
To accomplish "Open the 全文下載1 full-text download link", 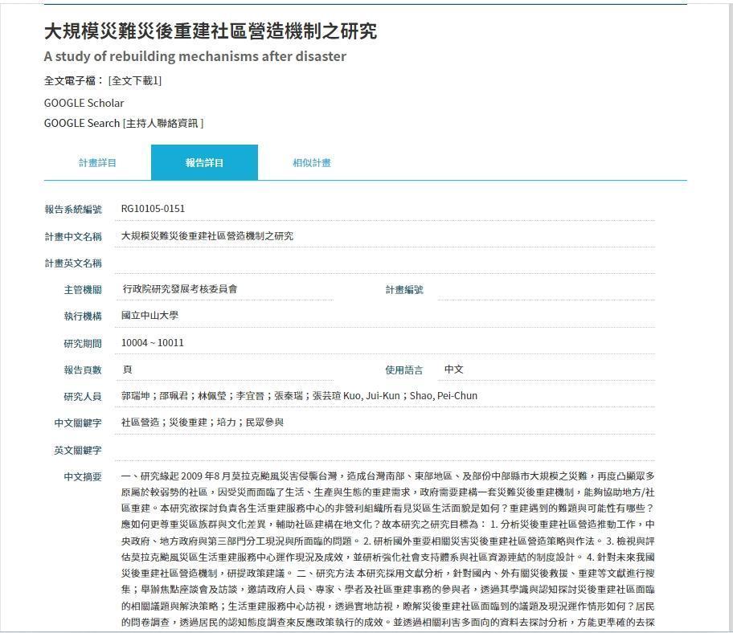I will (135, 81).
